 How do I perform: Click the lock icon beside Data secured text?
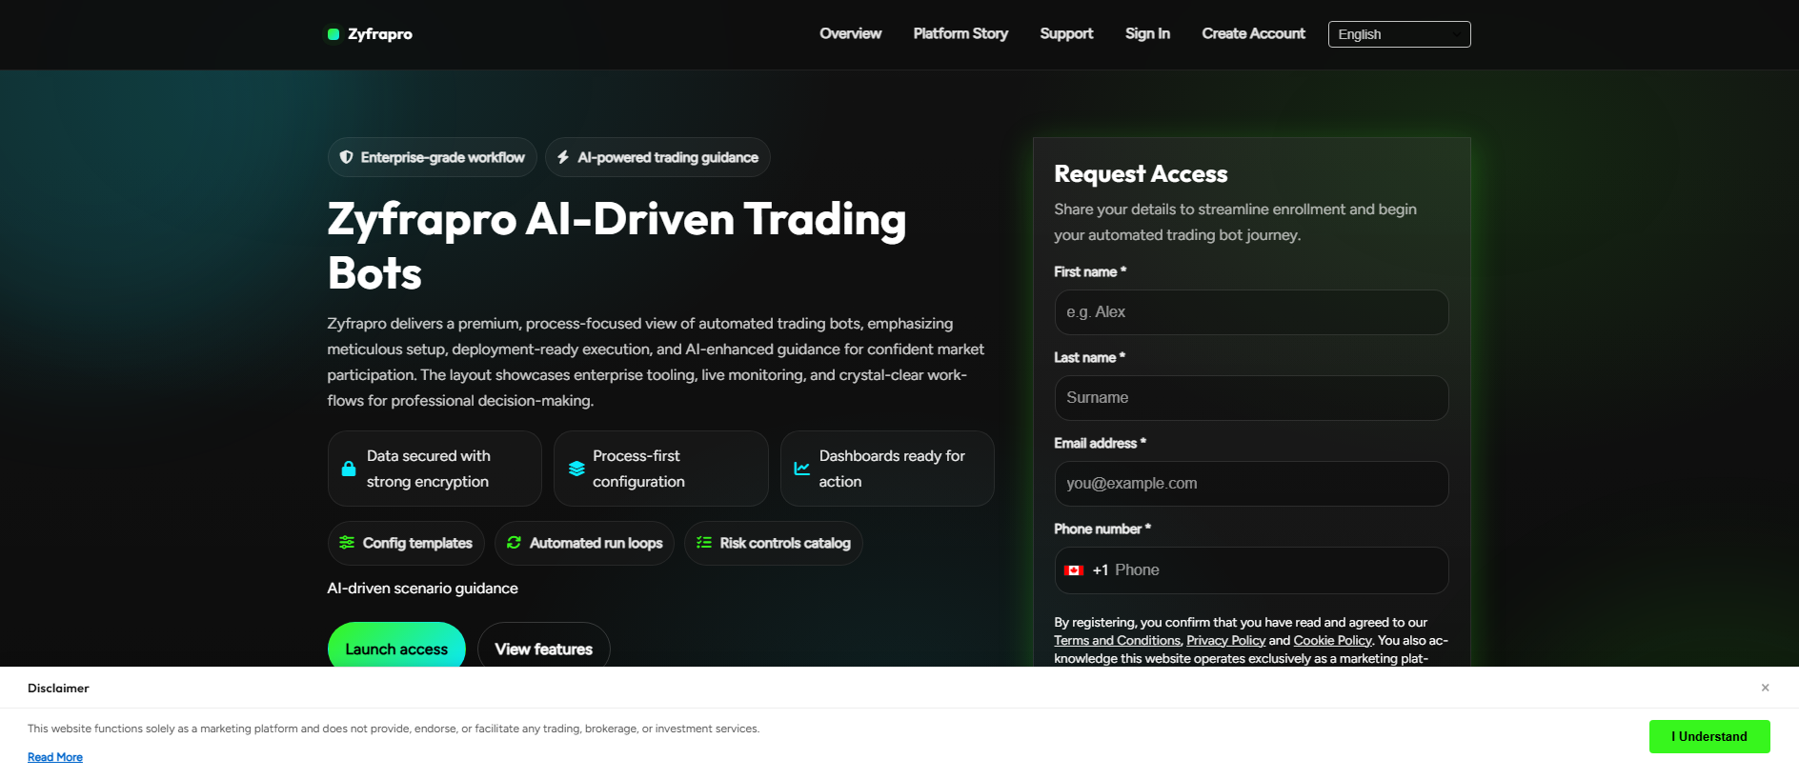click(x=349, y=469)
